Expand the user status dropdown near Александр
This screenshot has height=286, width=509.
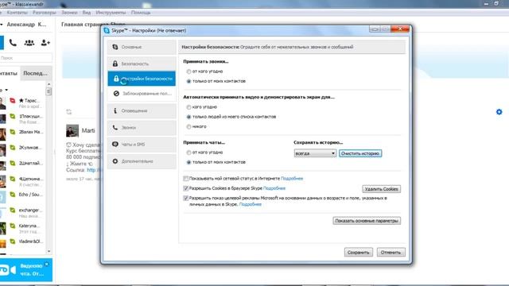click(x=2, y=25)
